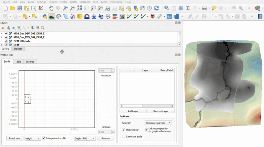Click the Save as button
This screenshot has width=264, height=147.
click(x=106, y=138)
